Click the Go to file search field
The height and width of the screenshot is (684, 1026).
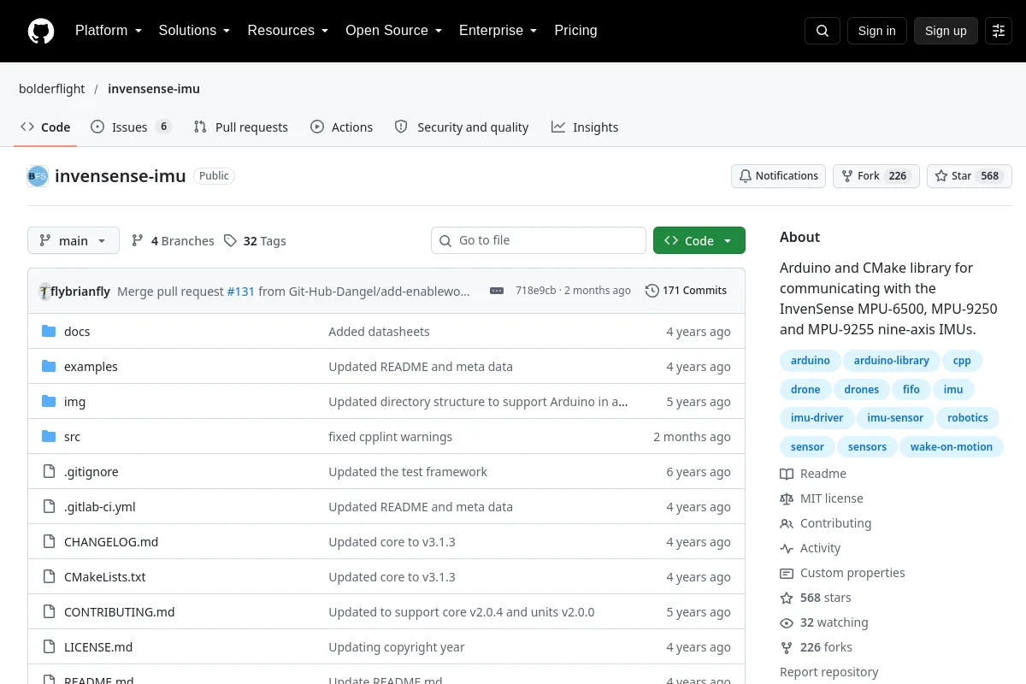(539, 241)
